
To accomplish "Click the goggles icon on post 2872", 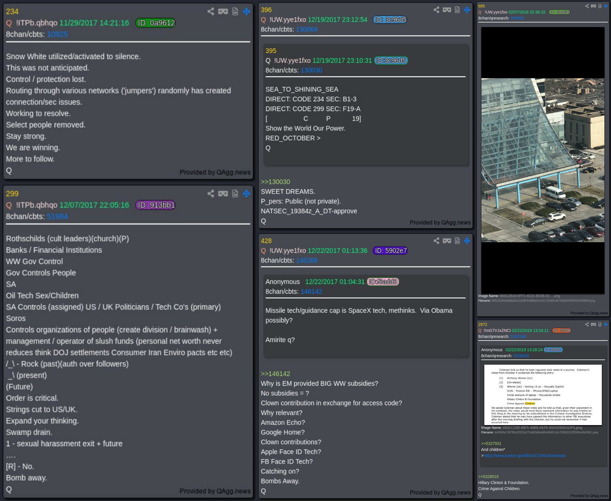I will (x=593, y=324).
